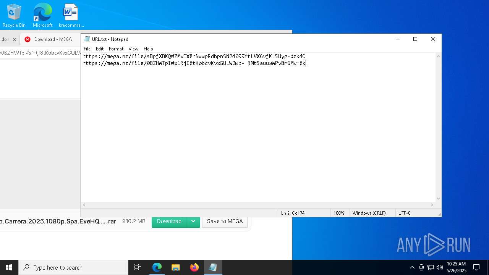The height and width of the screenshot is (275, 489).
Task: Click the green Download button in MEGA
Action: point(169,221)
